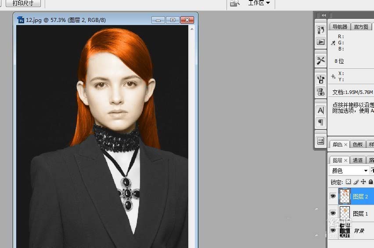Viewport: 374px width, 248px height.
Task: Close the 颜色 panel tab with its X
Action: click(x=345, y=144)
